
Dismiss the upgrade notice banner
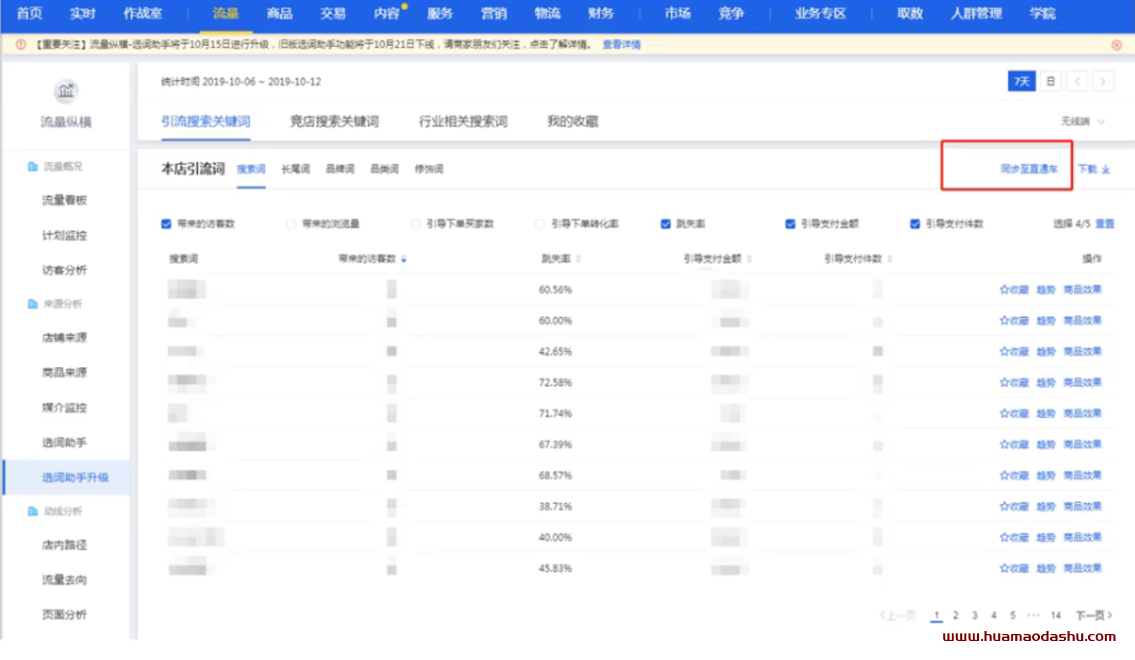pos(1117,45)
